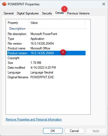Click the Apply button
This screenshot has width=108, height=136.
coord(96,131)
